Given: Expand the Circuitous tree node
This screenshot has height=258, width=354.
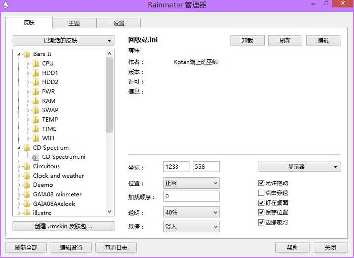Looking at the screenshot, I should (19, 167).
